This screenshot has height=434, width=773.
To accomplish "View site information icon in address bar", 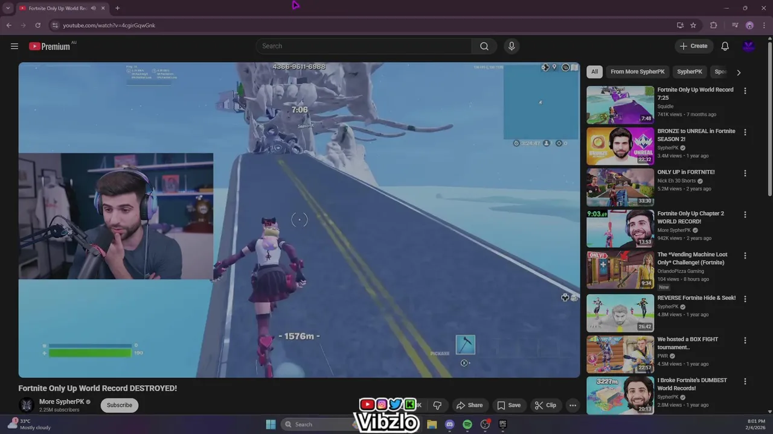I will (55, 25).
